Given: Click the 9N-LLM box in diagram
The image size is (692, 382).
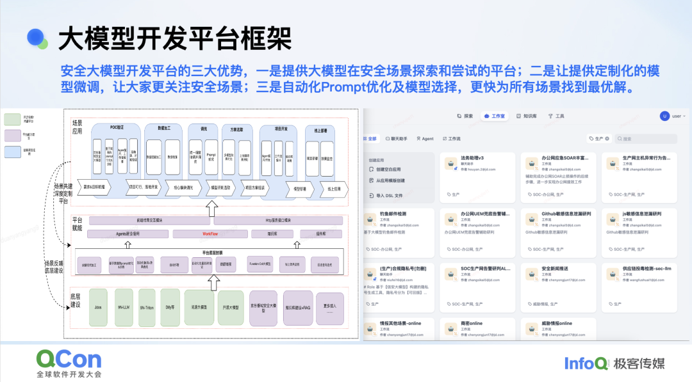Looking at the screenshot, I should tap(124, 308).
